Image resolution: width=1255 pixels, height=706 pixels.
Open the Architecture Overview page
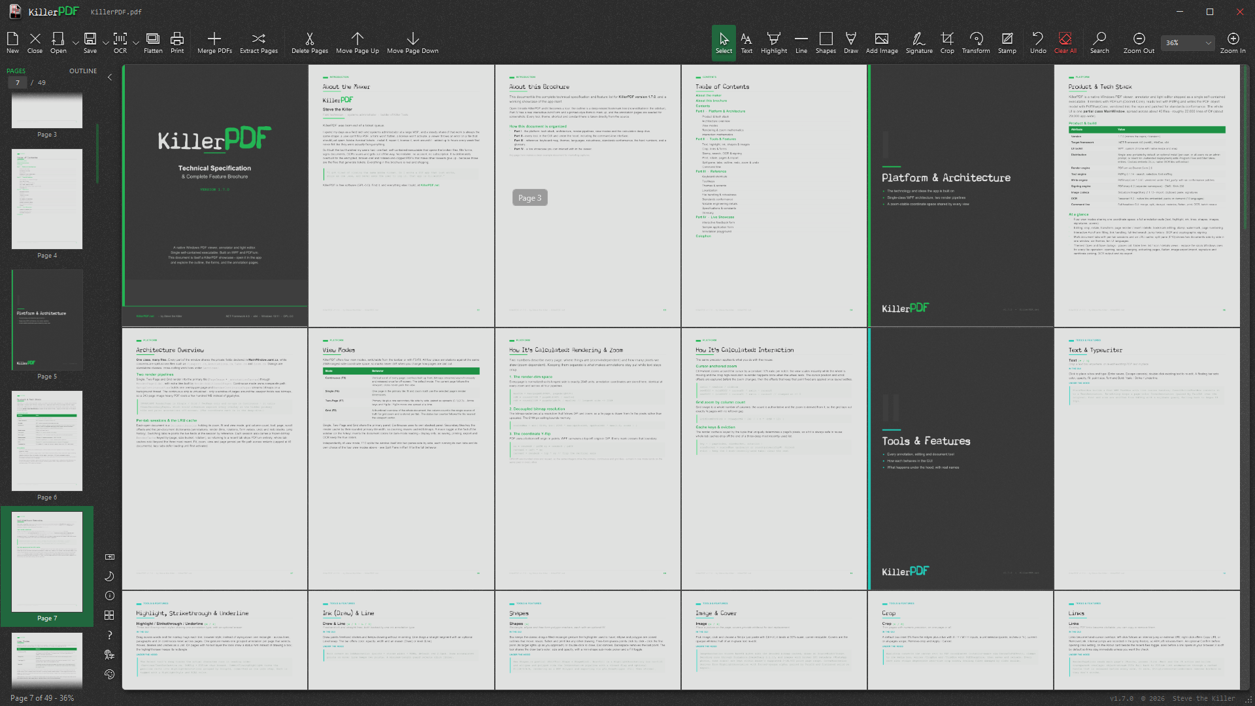coord(215,459)
